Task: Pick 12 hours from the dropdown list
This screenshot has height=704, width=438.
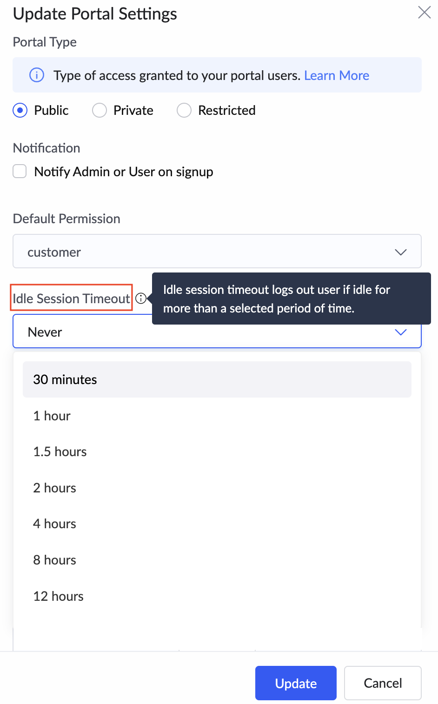Action: 217,596
